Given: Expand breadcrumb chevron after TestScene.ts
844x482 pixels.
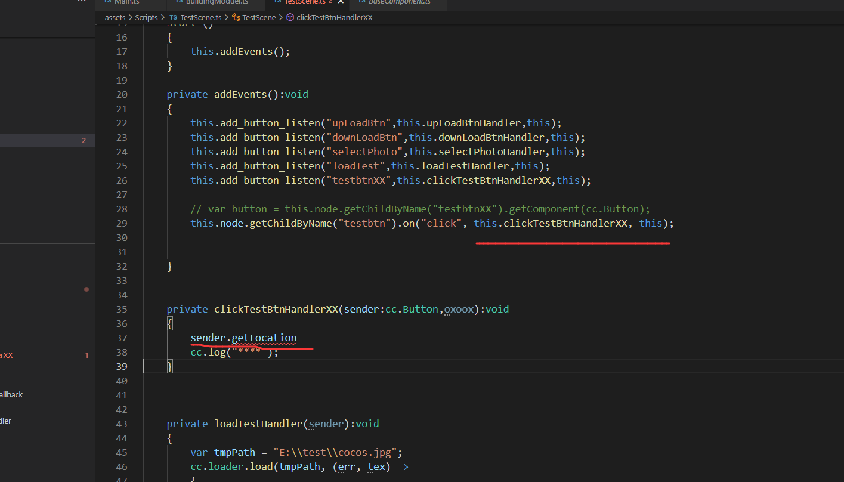Looking at the screenshot, I should (x=227, y=17).
